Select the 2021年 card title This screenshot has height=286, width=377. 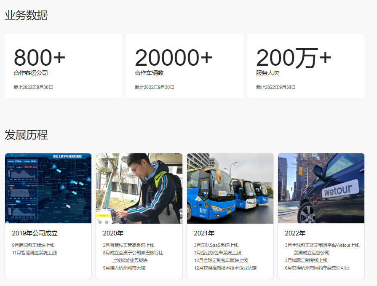pyautogui.click(x=204, y=233)
